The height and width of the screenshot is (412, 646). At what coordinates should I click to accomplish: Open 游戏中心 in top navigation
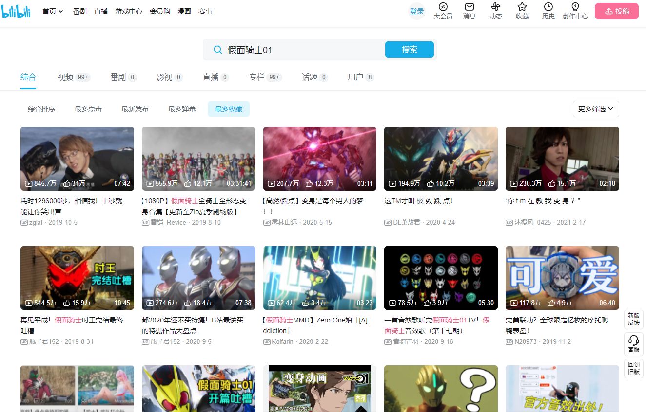pos(129,11)
